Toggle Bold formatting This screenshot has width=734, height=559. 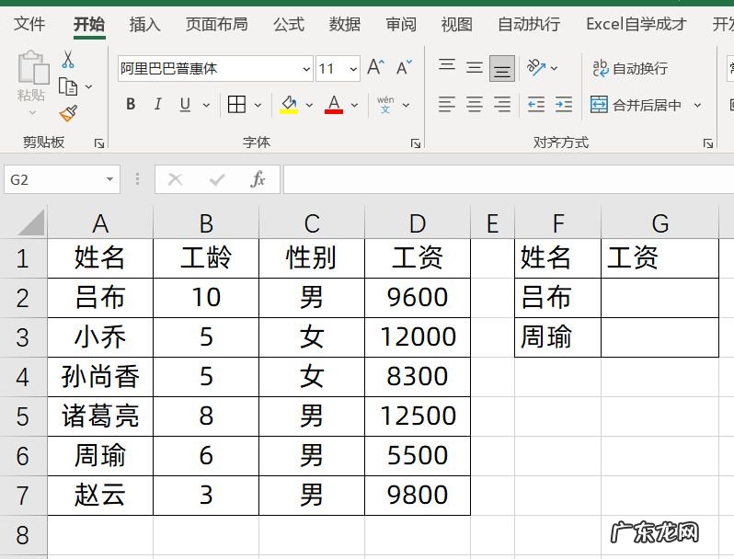coord(131,105)
